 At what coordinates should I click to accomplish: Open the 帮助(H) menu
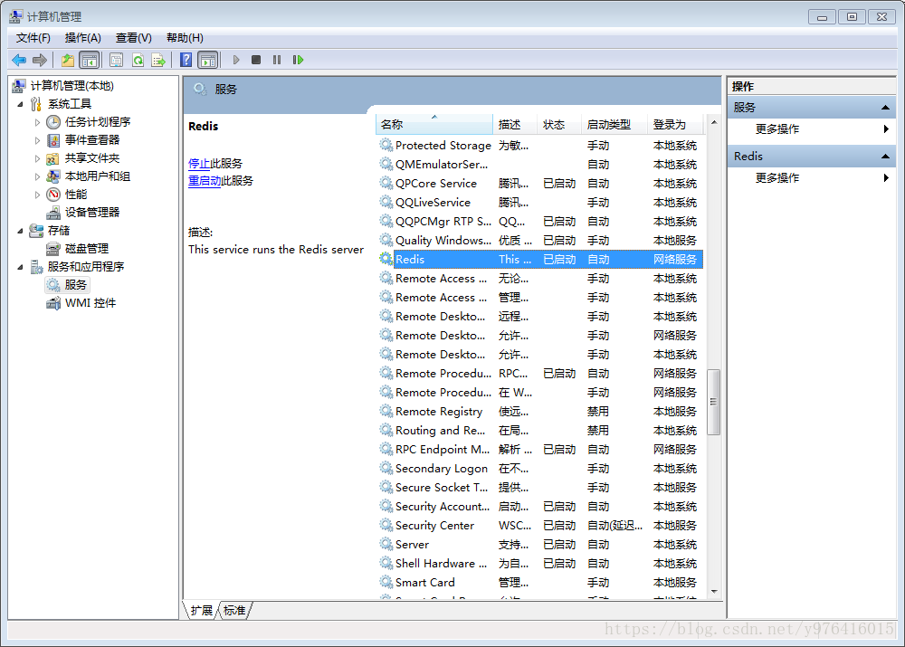tap(185, 38)
